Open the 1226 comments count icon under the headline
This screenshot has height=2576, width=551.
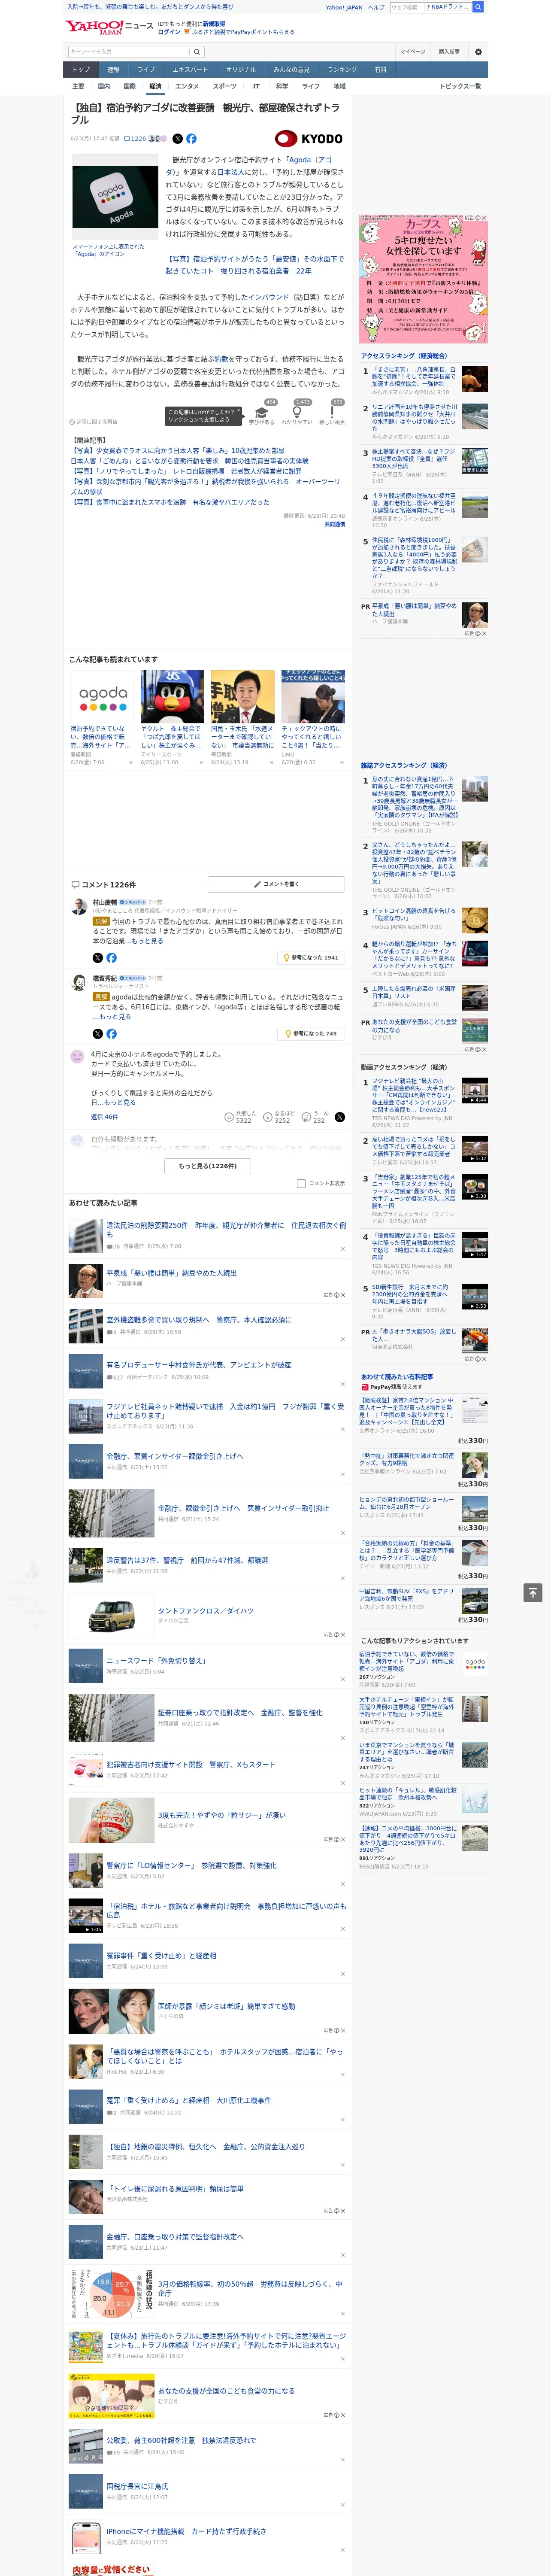[x=135, y=139]
